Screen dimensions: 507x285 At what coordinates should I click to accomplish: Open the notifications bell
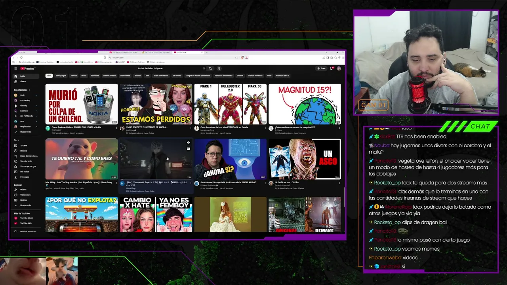pos(332,68)
